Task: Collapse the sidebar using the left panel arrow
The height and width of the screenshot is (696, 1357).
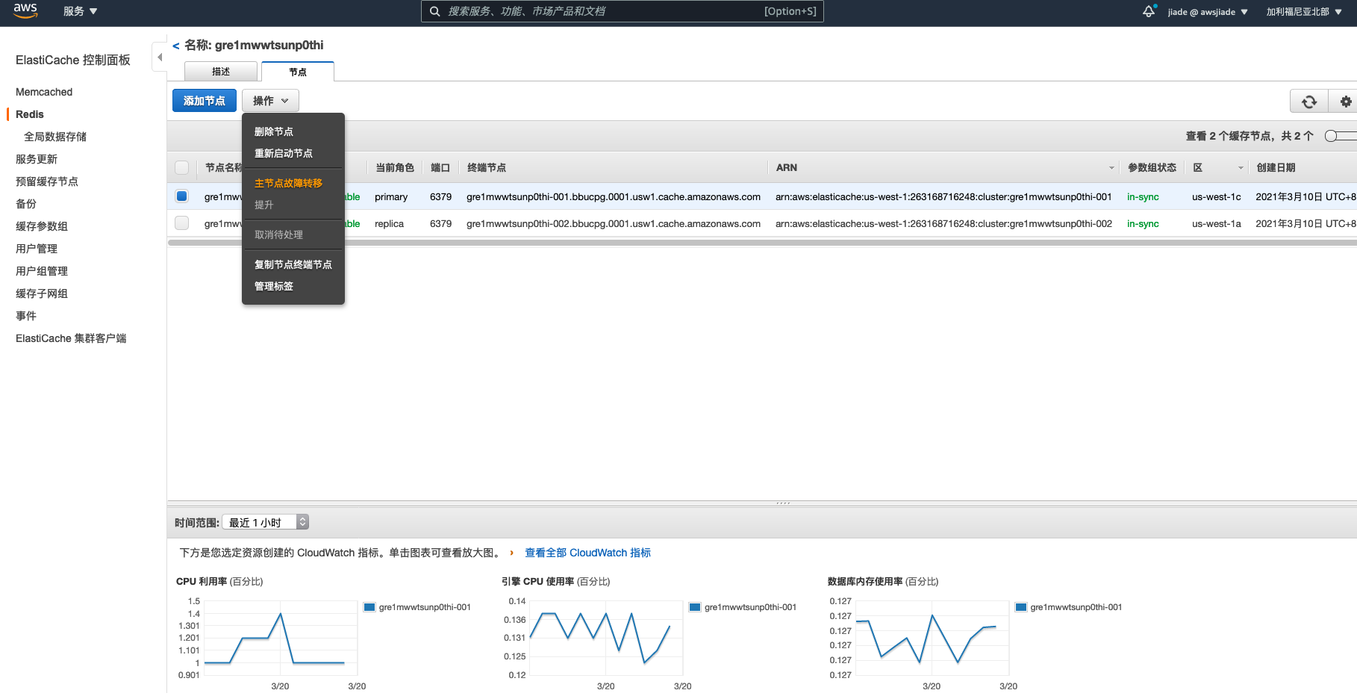Action: [160, 56]
